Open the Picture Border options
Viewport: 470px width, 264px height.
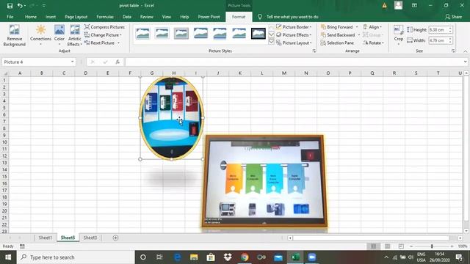[294, 27]
